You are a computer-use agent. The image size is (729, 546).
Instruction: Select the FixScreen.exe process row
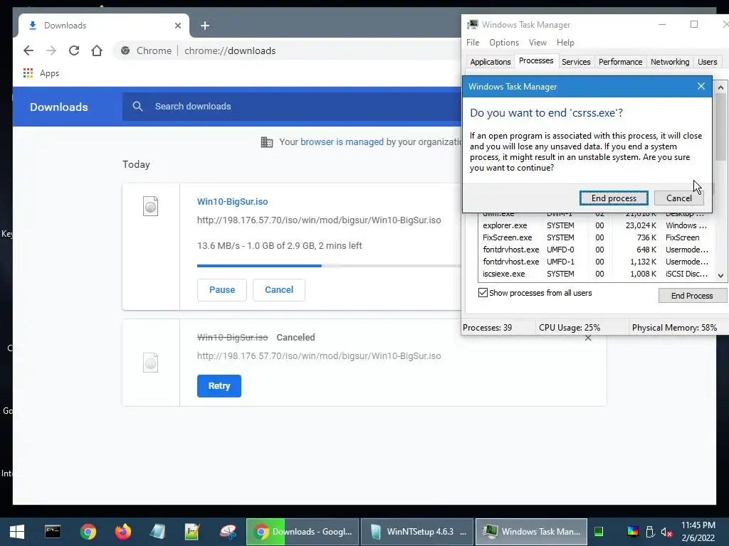coord(595,237)
